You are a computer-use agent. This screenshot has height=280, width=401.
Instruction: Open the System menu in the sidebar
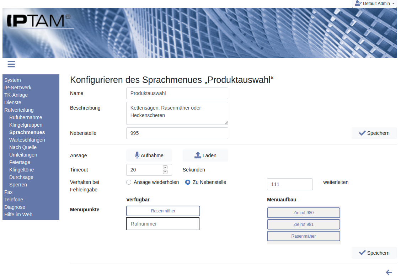pos(12,80)
